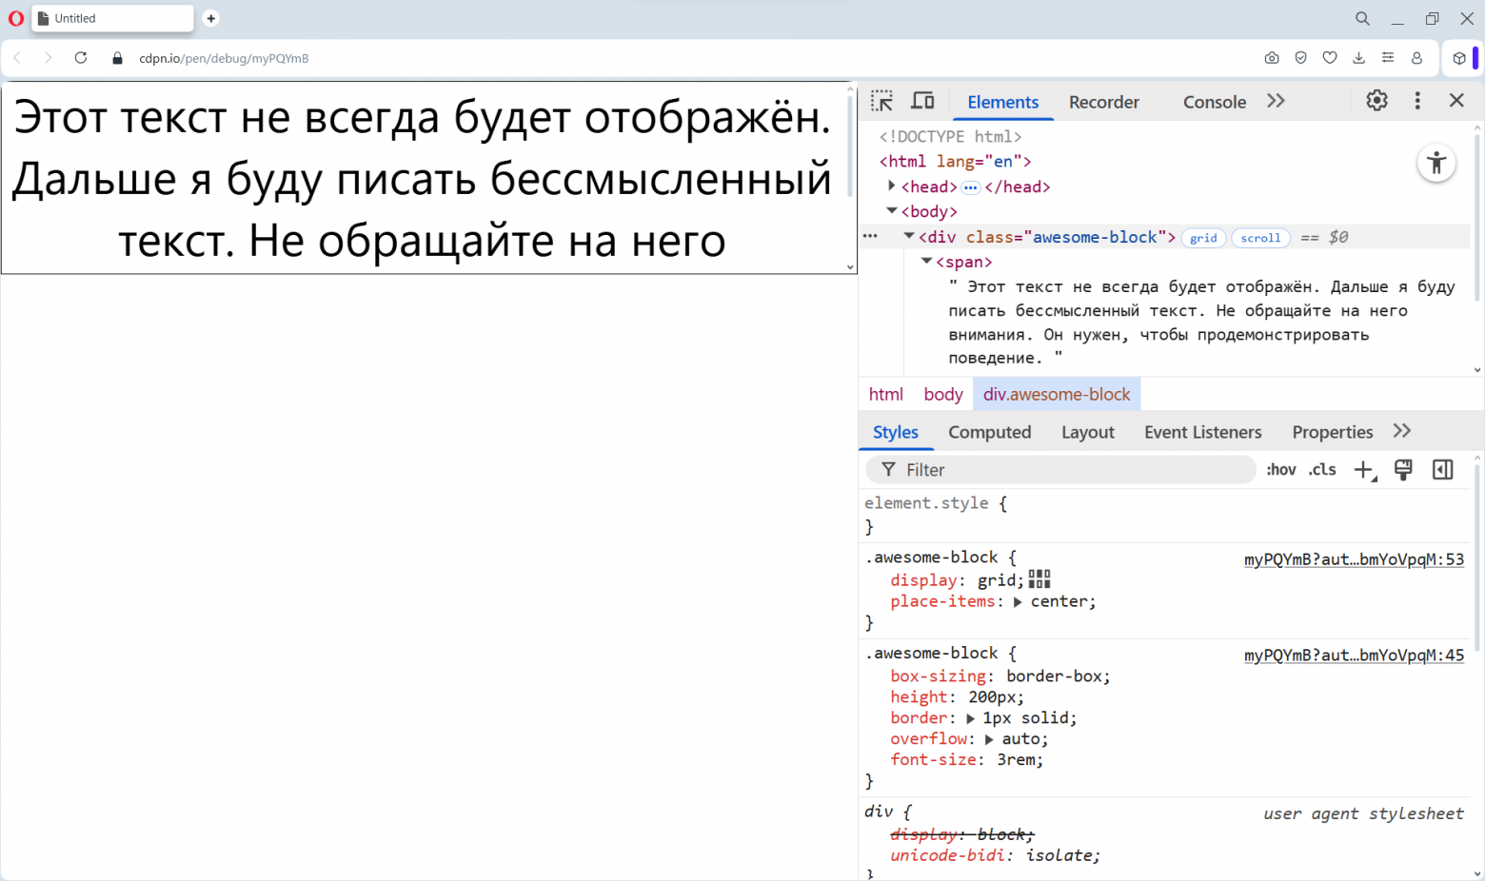
Task: Select the body breadcrumb item
Action: [x=942, y=394]
